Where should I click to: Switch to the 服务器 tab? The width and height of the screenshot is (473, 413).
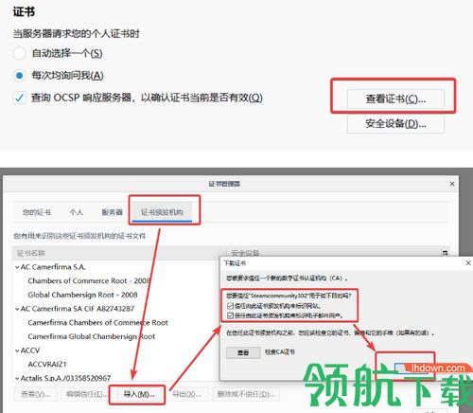coord(112,212)
